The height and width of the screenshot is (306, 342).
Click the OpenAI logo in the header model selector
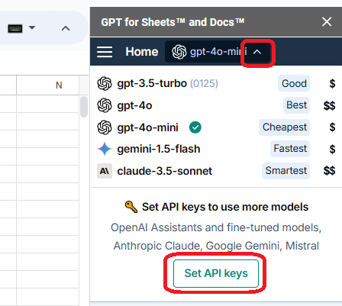pos(179,52)
